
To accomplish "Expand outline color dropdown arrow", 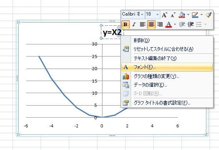I will click(201, 14).
